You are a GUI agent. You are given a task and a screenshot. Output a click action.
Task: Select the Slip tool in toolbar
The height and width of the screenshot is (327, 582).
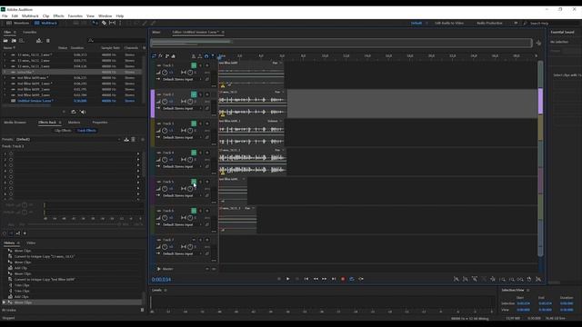point(112,23)
